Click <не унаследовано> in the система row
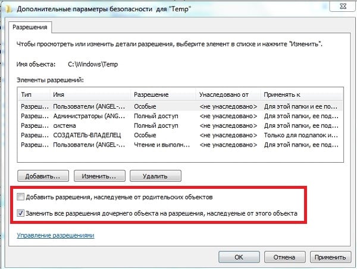This screenshot has width=357, height=269. (x=228, y=126)
